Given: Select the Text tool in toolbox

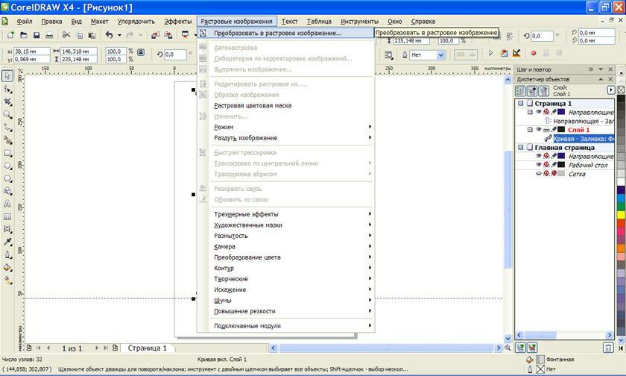Looking at the screenshot, I should click(x=7, y=204).
